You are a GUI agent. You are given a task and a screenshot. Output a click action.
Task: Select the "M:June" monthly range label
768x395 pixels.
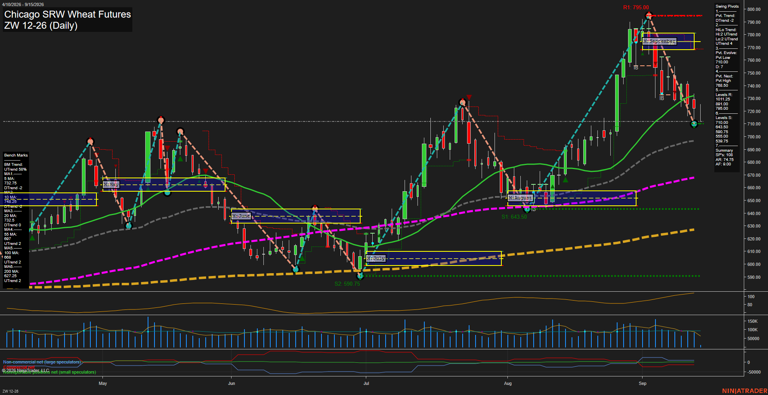point(241,216)
